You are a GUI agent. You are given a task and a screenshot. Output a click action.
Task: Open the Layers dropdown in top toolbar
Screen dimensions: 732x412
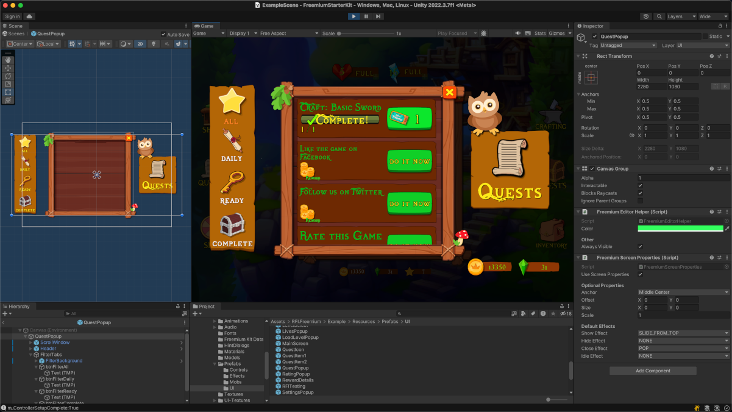tap(680, 16)
